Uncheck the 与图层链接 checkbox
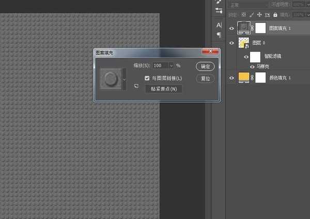This screenshot has width=310, height=219. tap(147, 78)
